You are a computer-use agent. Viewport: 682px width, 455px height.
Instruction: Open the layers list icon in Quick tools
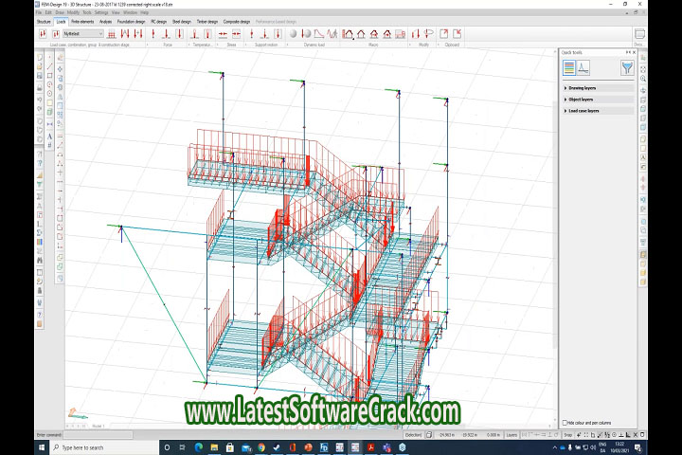(x=569, y=67)
